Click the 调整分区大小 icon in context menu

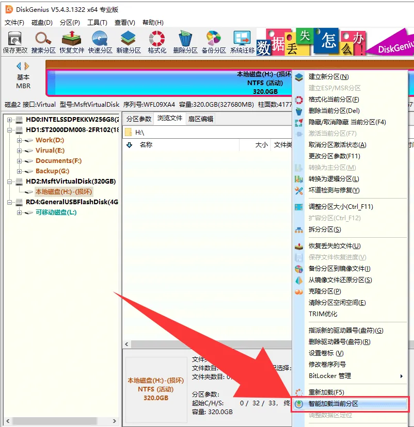[299, 207]
